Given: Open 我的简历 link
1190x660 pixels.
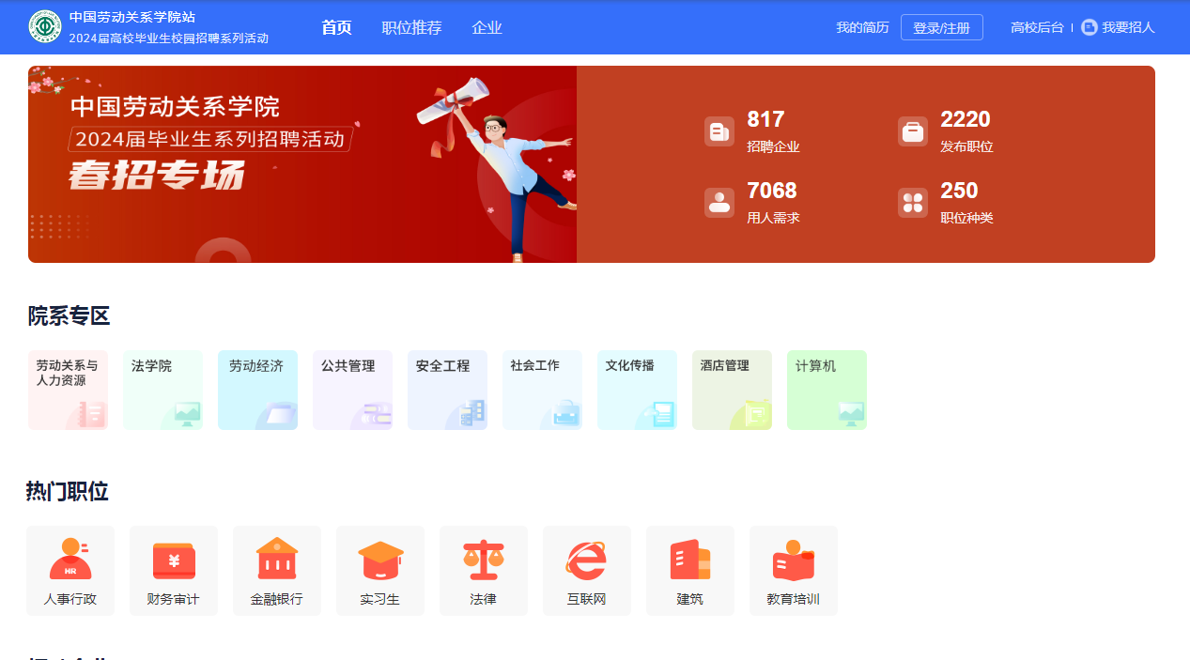Looking at the screenshot, I should coord(862,27).
